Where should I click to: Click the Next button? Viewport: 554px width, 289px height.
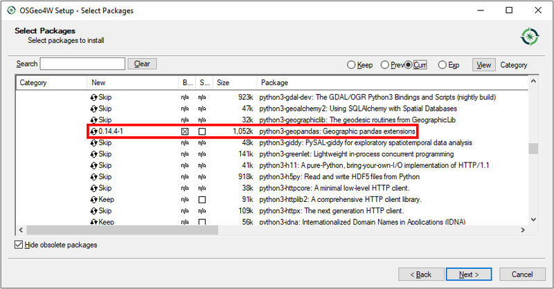pos(469,274)
